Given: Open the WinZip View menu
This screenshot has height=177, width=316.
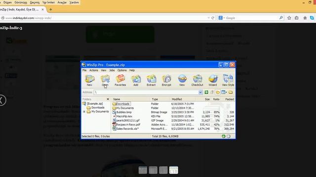Looking at the screenshot, I should click(103, 70).
